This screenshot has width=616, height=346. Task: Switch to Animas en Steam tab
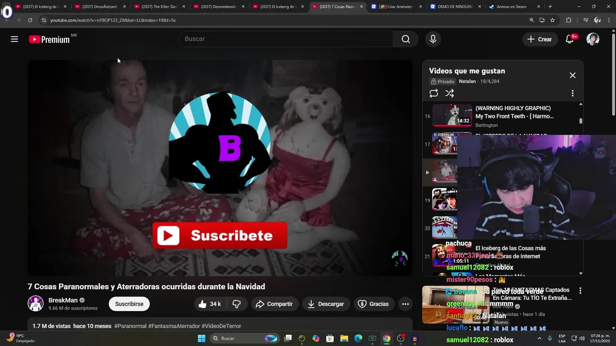(514, 7)
